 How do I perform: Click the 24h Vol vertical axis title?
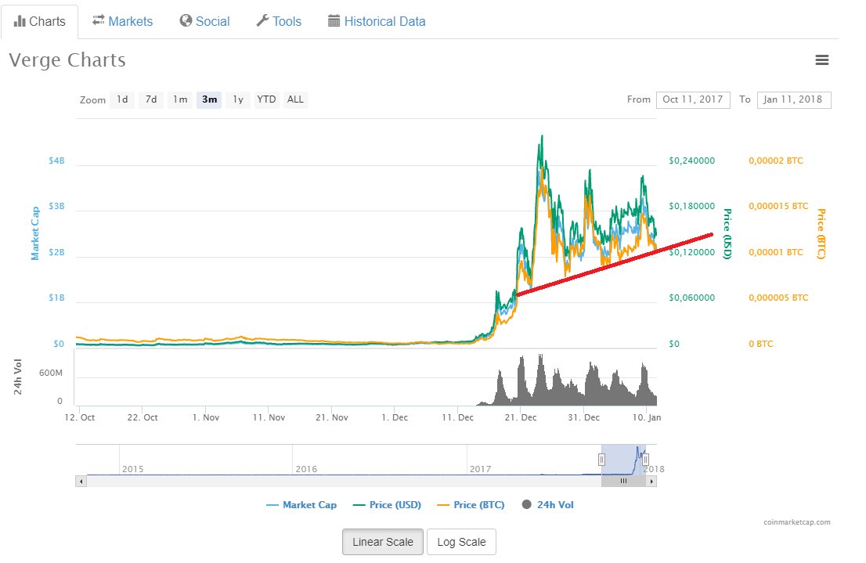pos(18,377)
